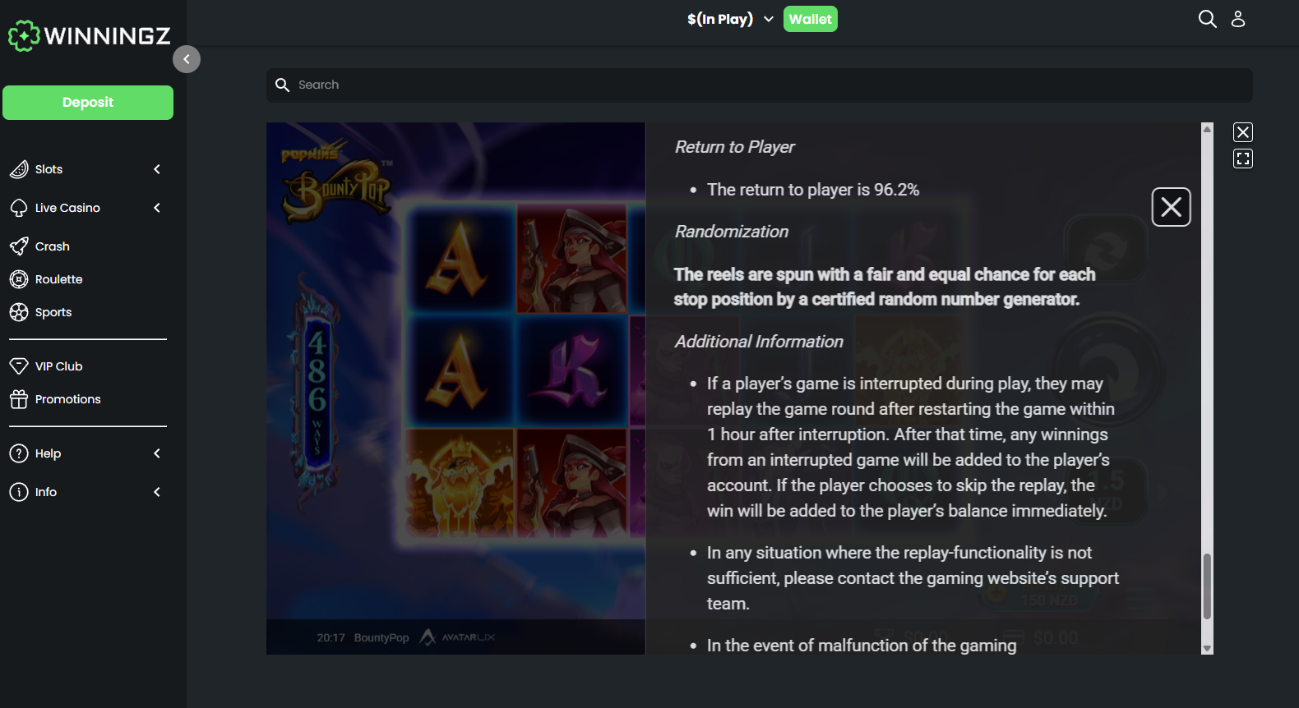Close the game info panel
The width and height of the screenshot is (1299, 708).
pos(1172,207)
